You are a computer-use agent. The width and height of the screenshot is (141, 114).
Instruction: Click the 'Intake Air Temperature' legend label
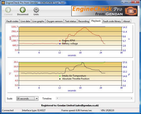74,76
